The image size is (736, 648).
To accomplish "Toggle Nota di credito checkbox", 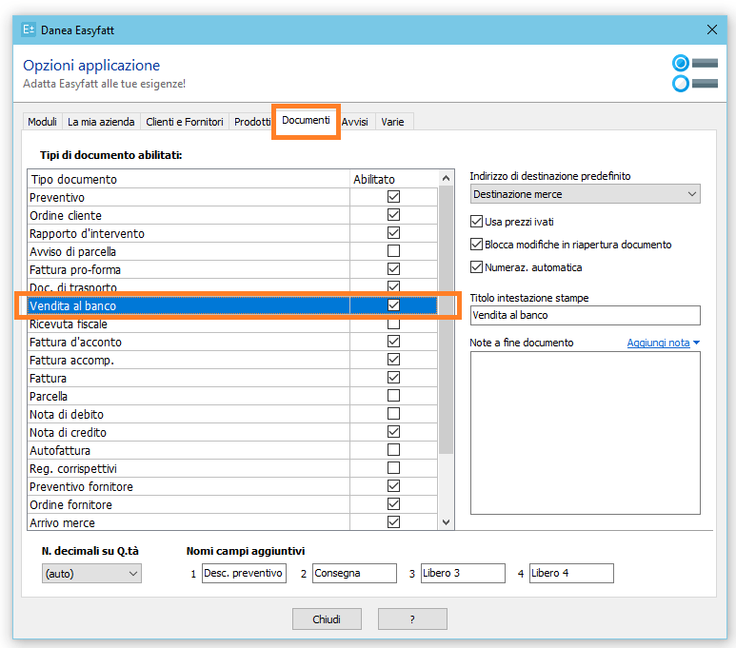I will click(393, 432).
